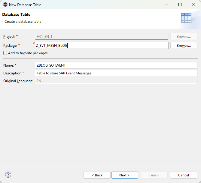Cancel the database table creation
201x183 pixels.
click(183, 175)
